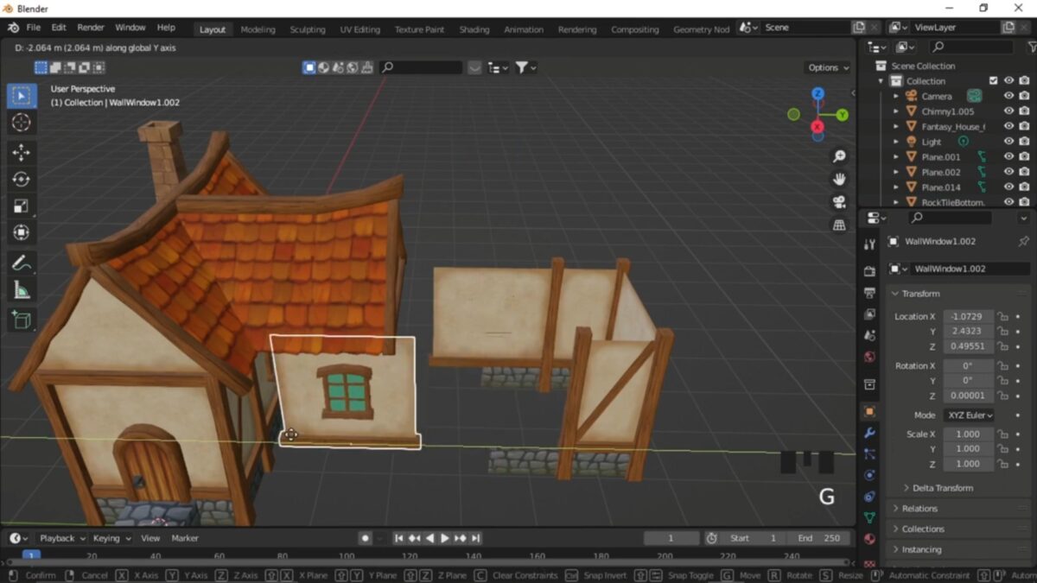Activate the Rotate tool

click(x=21, y=179)
